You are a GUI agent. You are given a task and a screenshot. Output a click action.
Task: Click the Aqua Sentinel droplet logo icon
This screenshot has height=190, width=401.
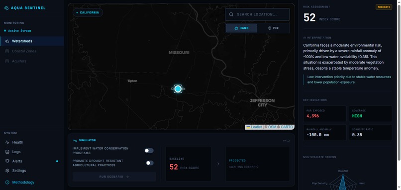click(x=6, y=8)
